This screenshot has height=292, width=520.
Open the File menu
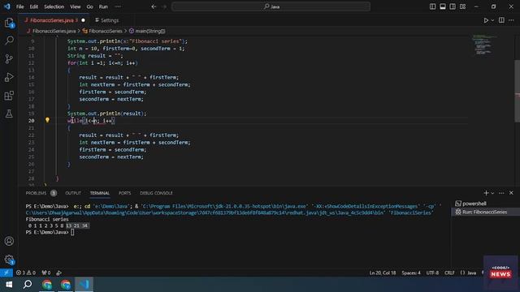[19, 6]
